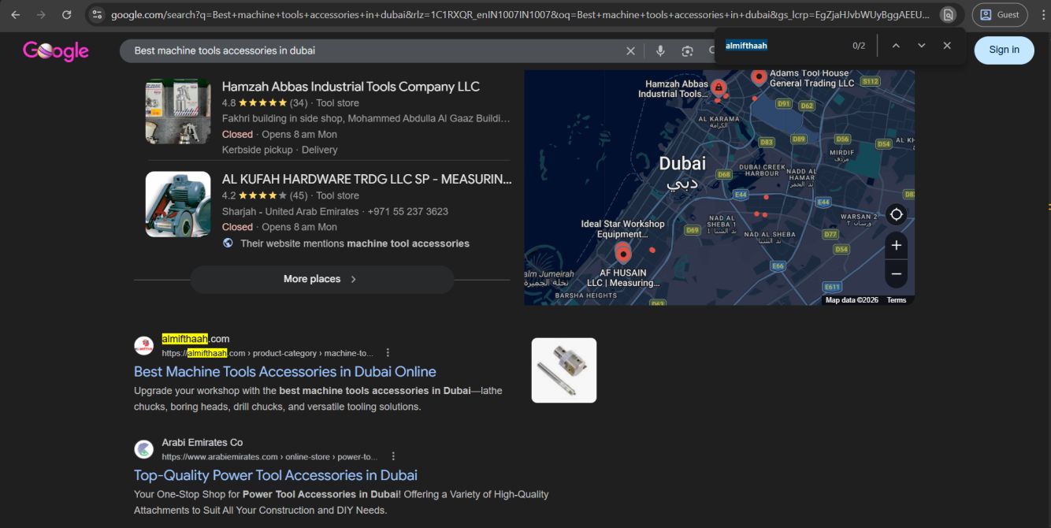Screen dimensions: 1051x528
Task: Go to next find result
Action: tap(921, 46)
